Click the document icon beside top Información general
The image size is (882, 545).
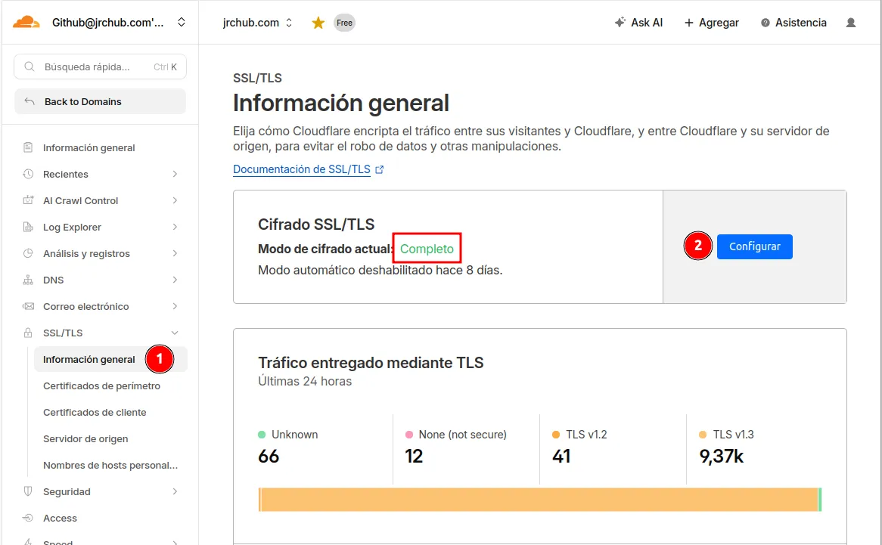point(27,147)
